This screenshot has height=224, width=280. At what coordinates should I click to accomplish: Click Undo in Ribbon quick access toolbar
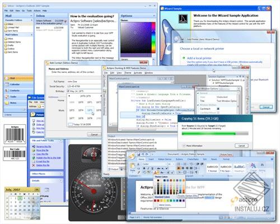pos(143,155)
